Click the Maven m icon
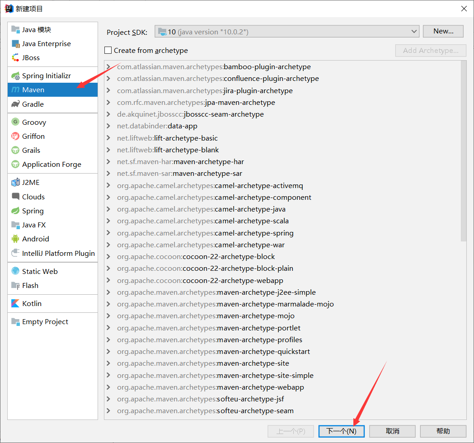The image size is (474, 443). point(15,90)
